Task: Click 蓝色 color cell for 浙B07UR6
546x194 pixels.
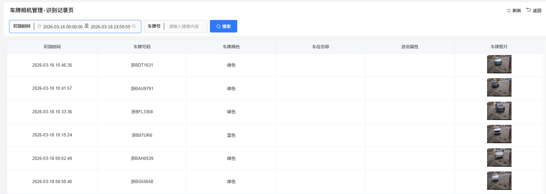Action: 231,135
